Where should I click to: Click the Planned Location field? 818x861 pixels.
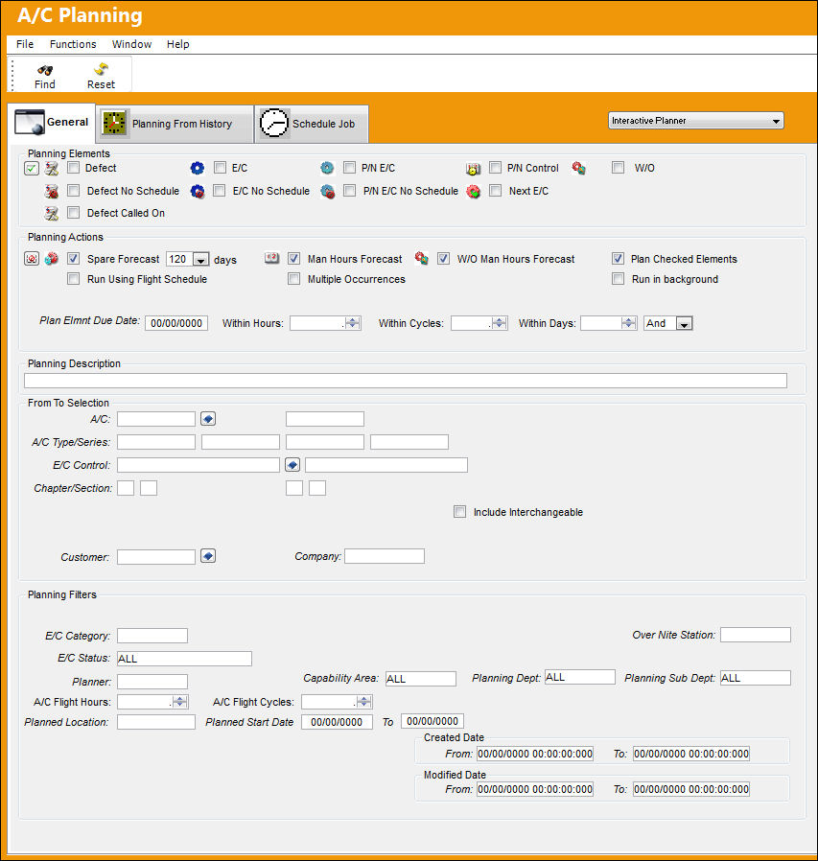156,722
